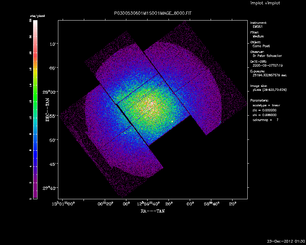This screenshot has height=245, width=306.
Task: Select the 'zlo = 0.000000' parameter
Action: (265, 110)
